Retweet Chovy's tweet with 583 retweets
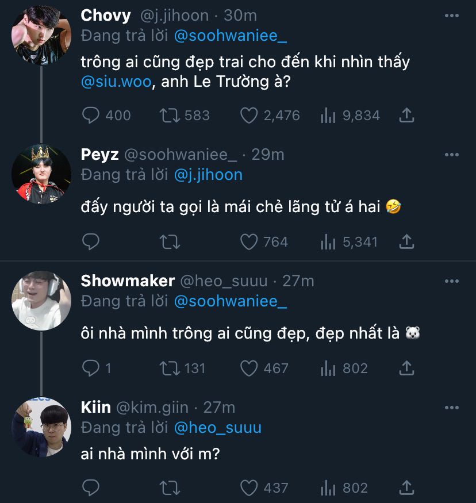Image resolution: width=476 pixels, height=503 pixels. point(170,116)
